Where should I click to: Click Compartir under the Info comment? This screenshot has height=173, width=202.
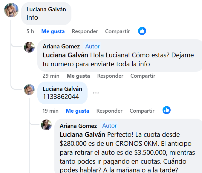click(x=117, y=31)
